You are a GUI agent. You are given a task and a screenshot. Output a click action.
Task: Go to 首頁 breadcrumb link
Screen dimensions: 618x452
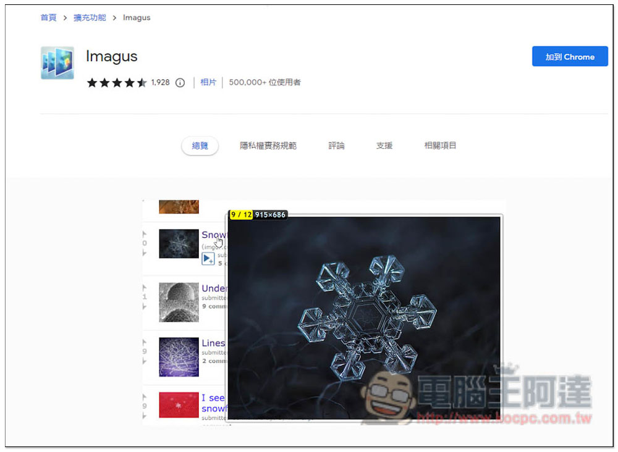pos(48,18)
